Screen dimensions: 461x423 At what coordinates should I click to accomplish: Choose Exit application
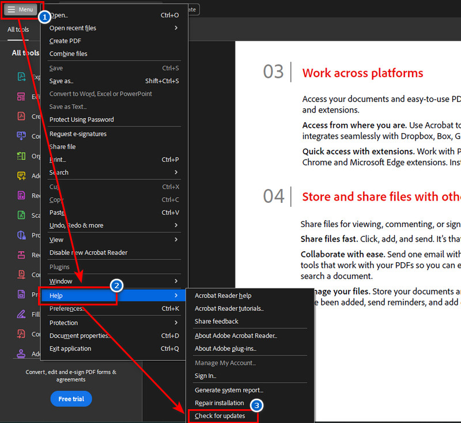point(114,349)
